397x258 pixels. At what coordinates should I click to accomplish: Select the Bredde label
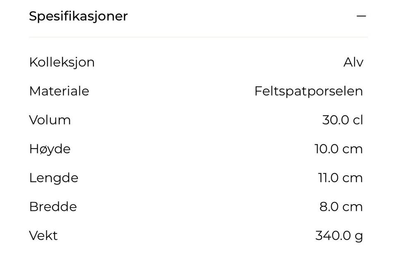coord(53,207)
